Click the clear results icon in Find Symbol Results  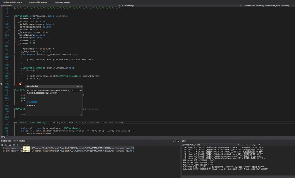[x=10, y=144]
